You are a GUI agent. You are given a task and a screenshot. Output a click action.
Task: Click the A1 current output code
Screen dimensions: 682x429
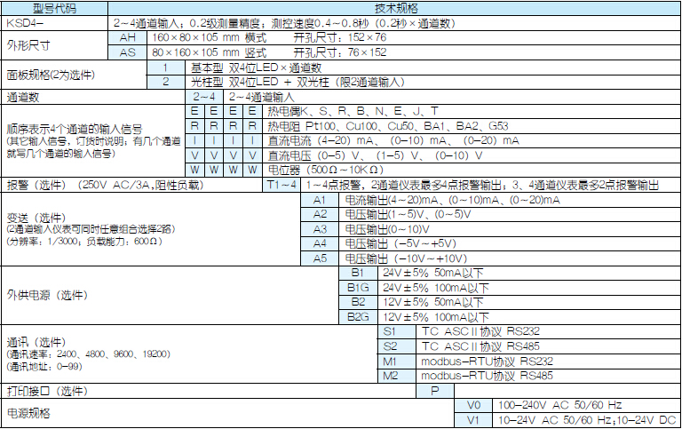[x=321, y=200]
